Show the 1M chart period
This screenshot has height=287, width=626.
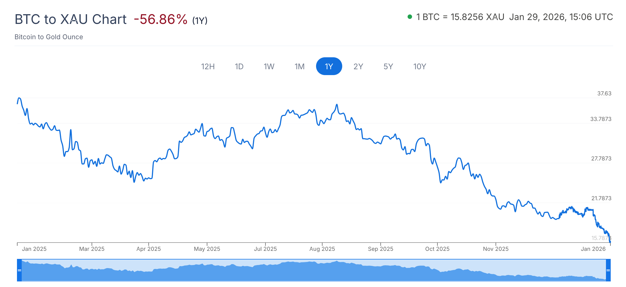point(300,66)
